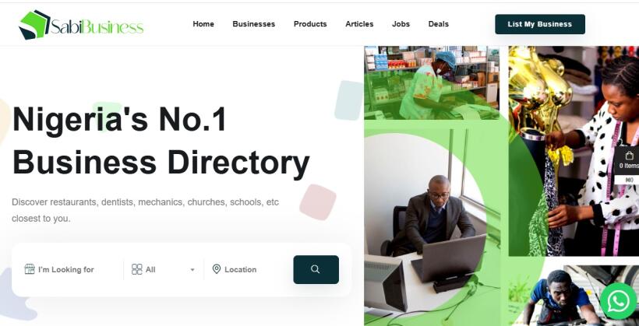
Task: Open the Articles page link
Action: tap(359, 24)
